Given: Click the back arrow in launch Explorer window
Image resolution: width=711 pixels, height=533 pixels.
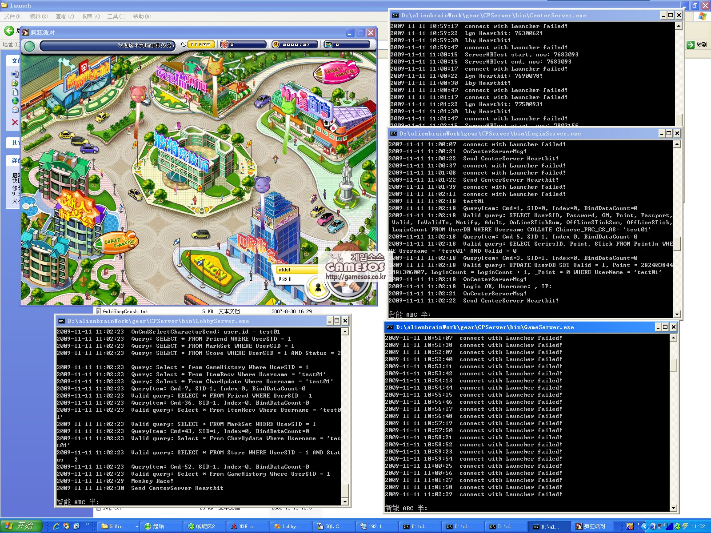Looking at the screenshot, I should pyautogui.click(x=9, y=31).
